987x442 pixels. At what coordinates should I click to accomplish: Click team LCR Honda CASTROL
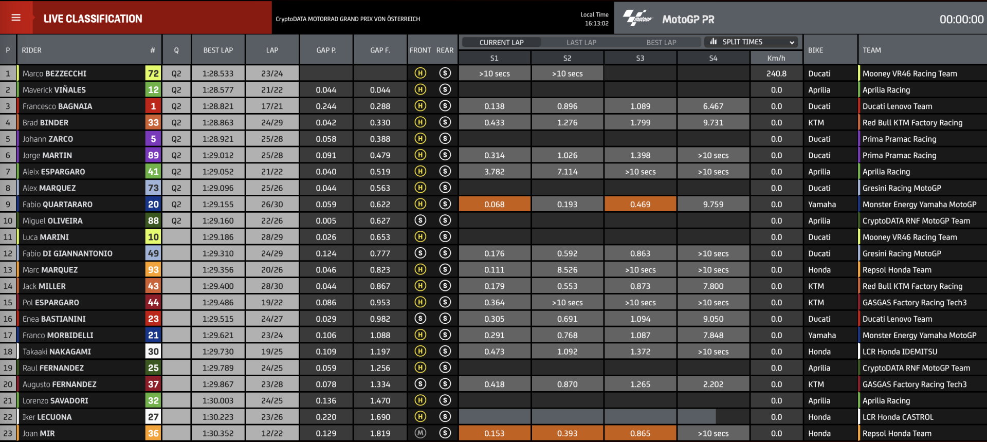pos(898,417)
